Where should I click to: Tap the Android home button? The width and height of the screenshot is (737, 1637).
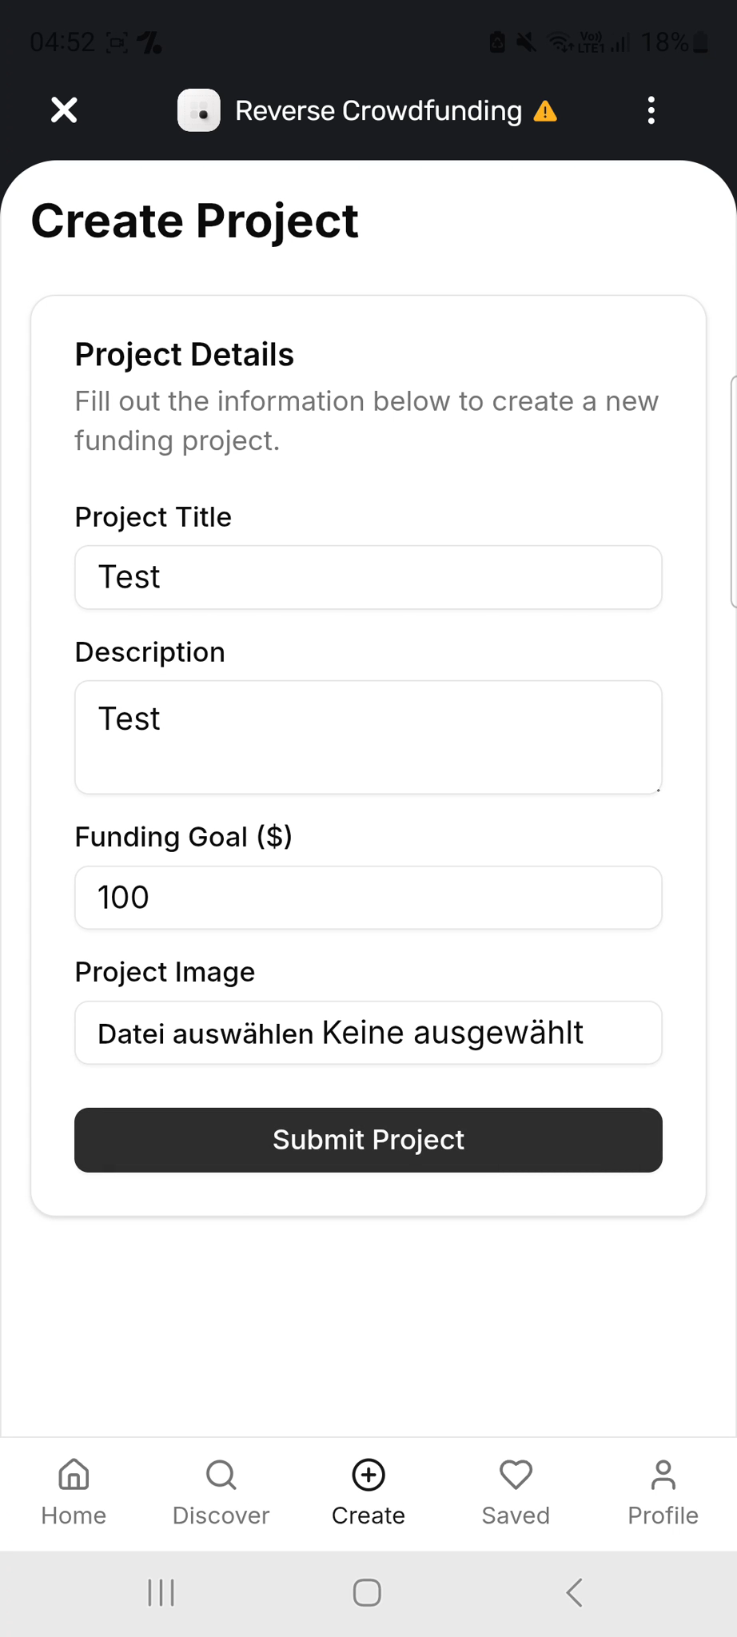point(367,1592)
